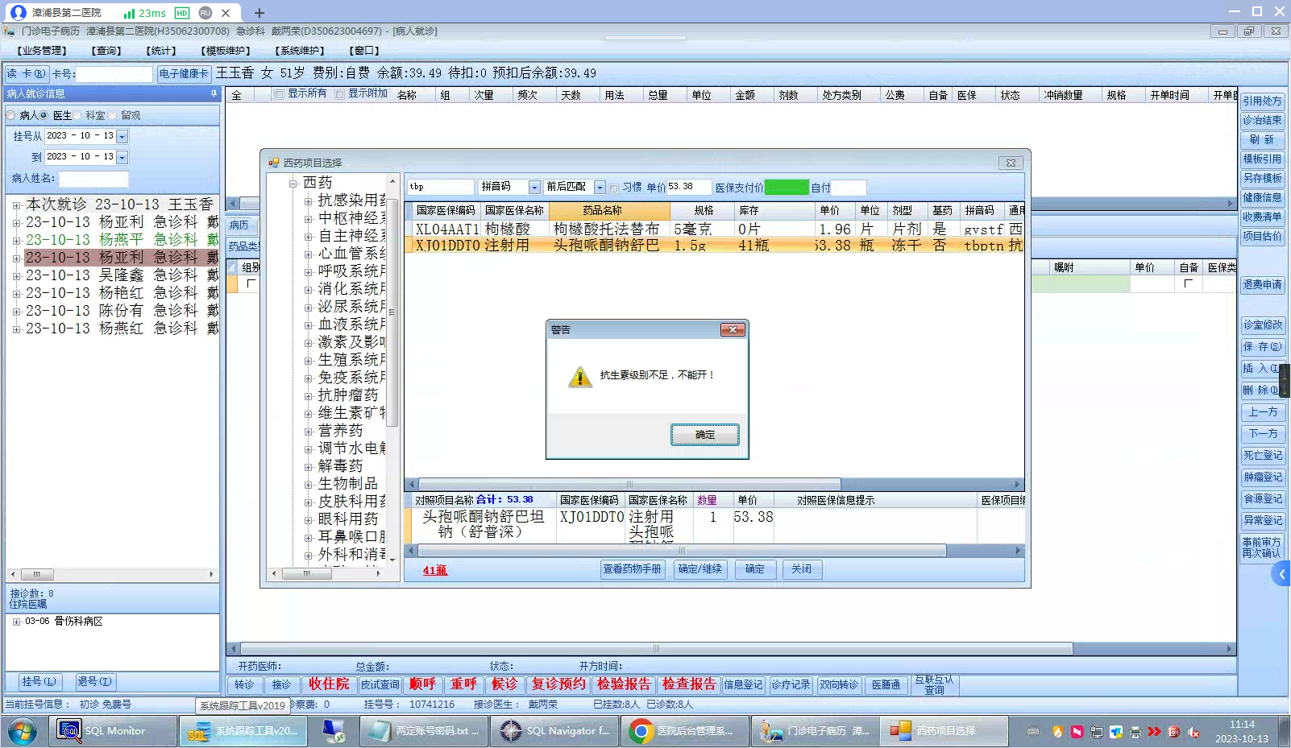Click the green 医保支付价 color field
Image resolution: width=1291 pixels, height=748 pixels.
(x=787, y=188)
